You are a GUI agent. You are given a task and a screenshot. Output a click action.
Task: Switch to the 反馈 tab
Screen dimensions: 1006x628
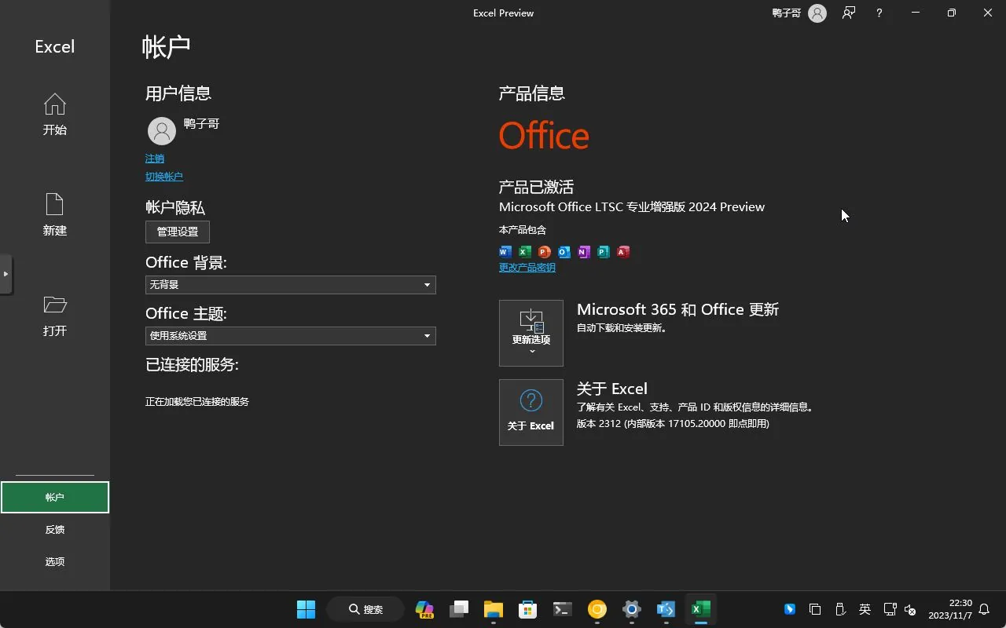[54, 529]
